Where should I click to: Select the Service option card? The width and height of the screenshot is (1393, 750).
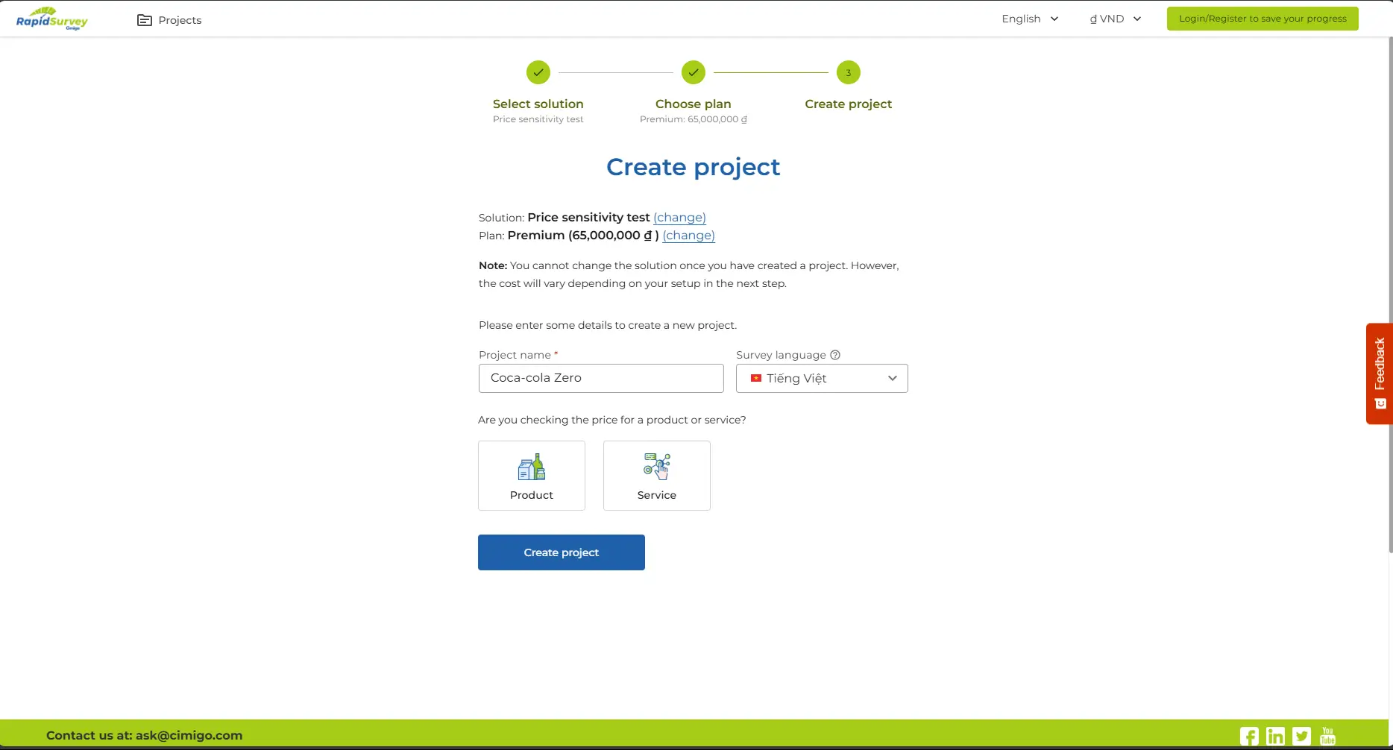click(656, 476)
